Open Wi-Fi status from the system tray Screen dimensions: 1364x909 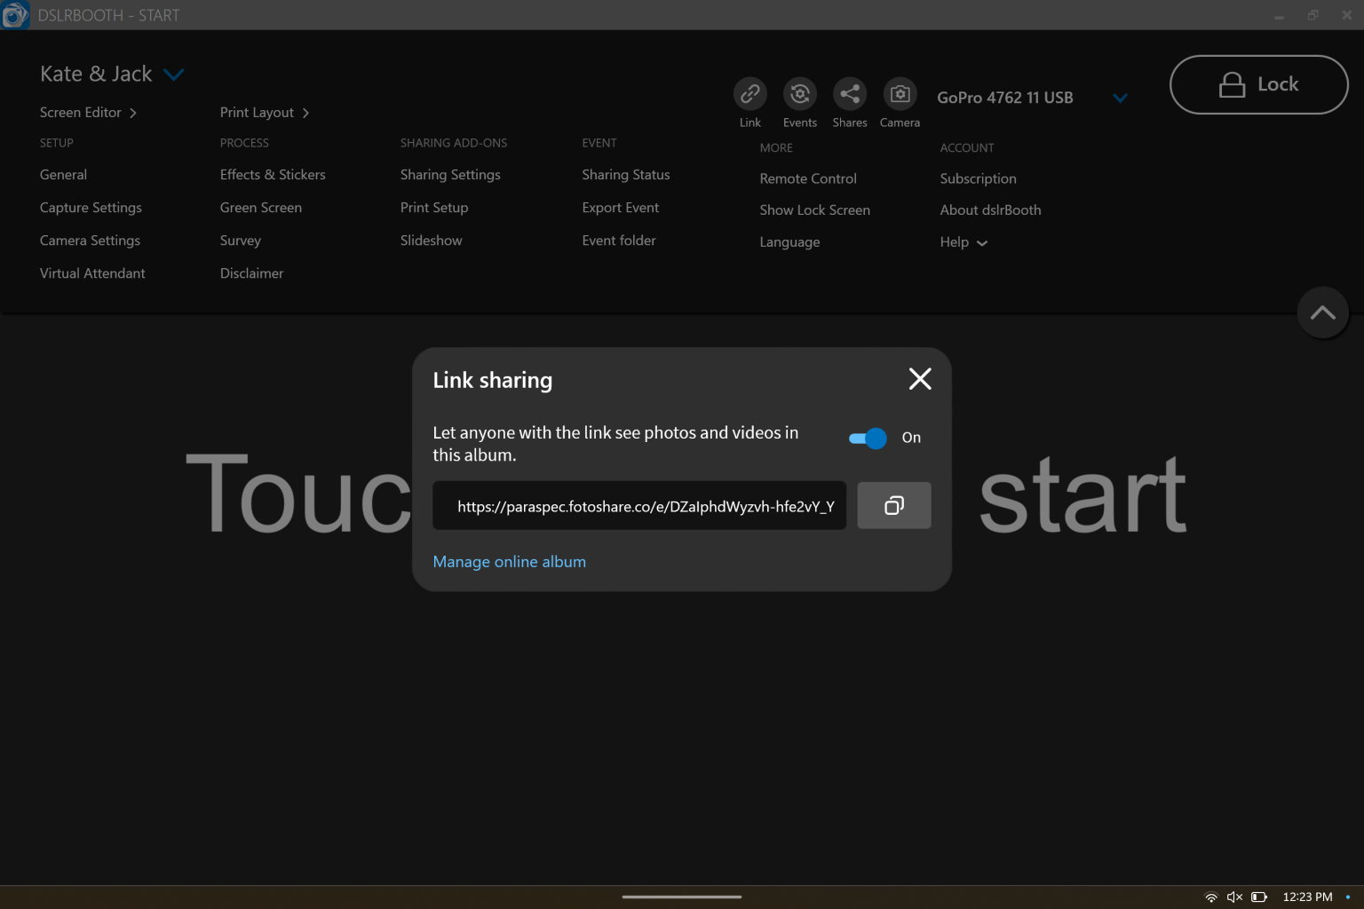(x=1210, y=897)
